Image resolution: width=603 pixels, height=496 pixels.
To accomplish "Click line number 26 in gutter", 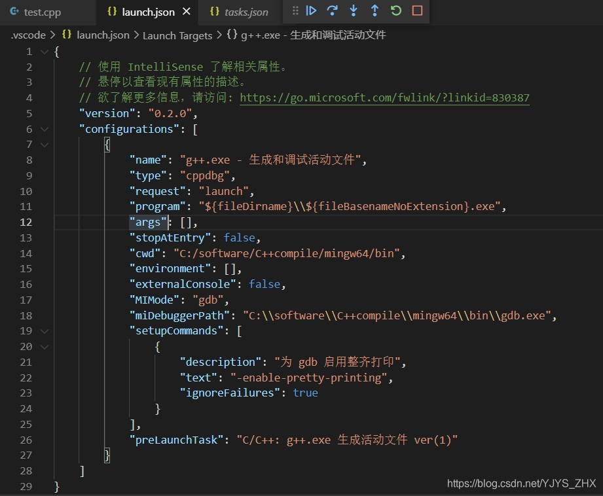I will coord(26,440).
